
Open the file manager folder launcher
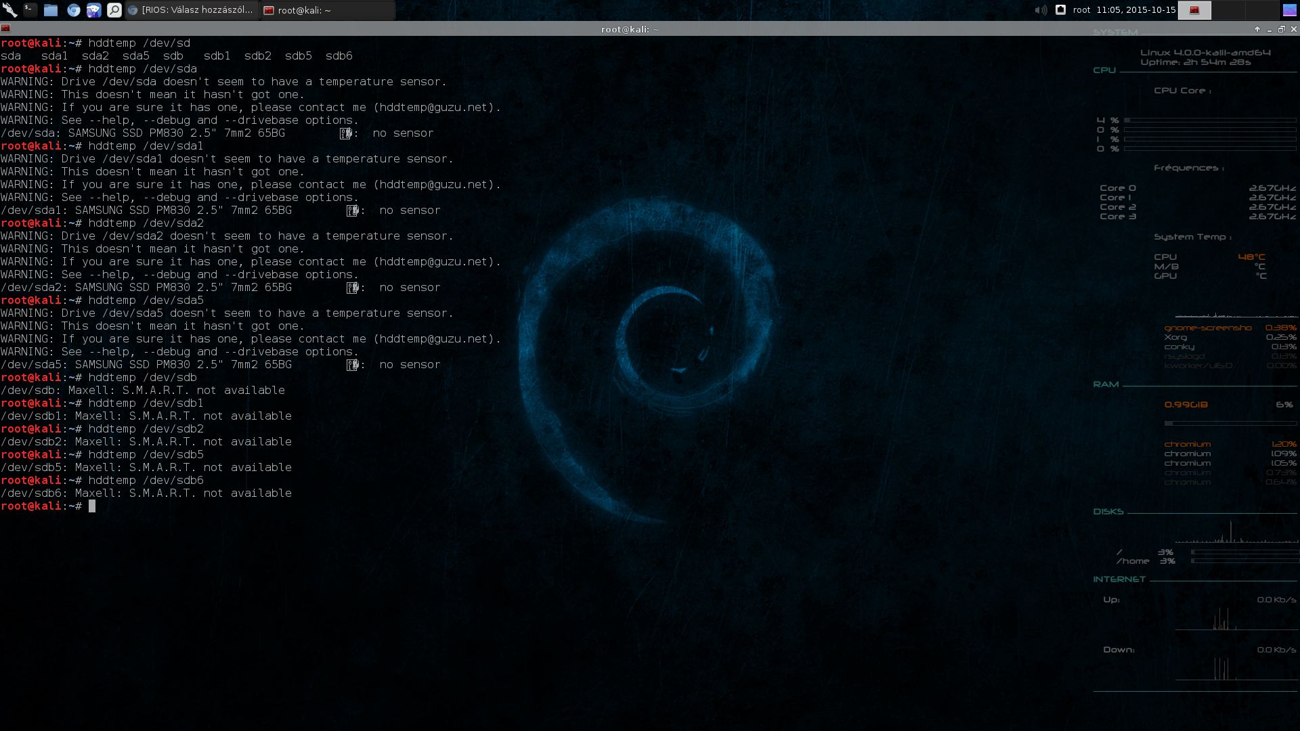51,10
